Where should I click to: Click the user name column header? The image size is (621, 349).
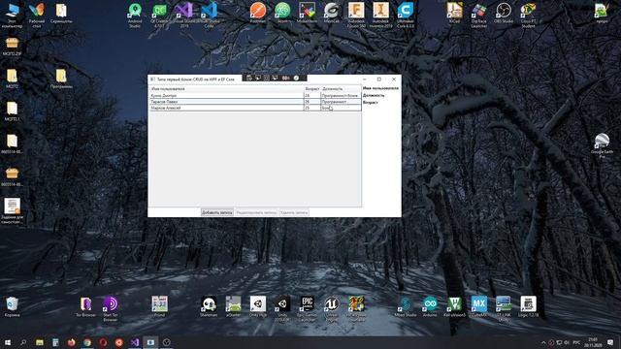pos(226,89)
